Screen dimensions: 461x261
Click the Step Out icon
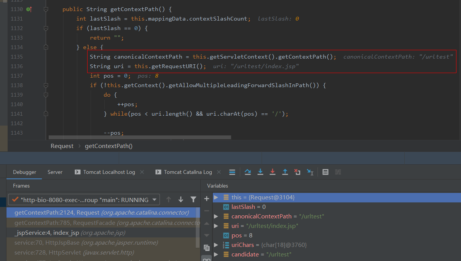point(285,172)
